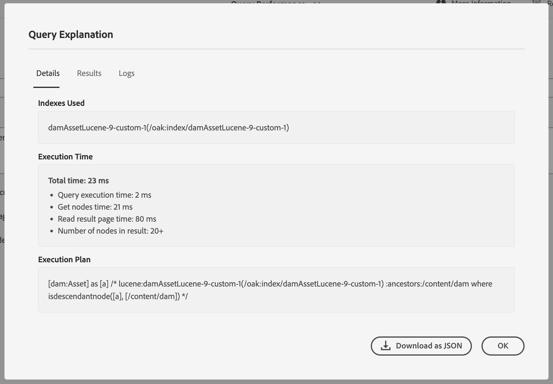Switch to the Results tab
The height and width of the screenshot is (384, 553).
tap(89, 73)
